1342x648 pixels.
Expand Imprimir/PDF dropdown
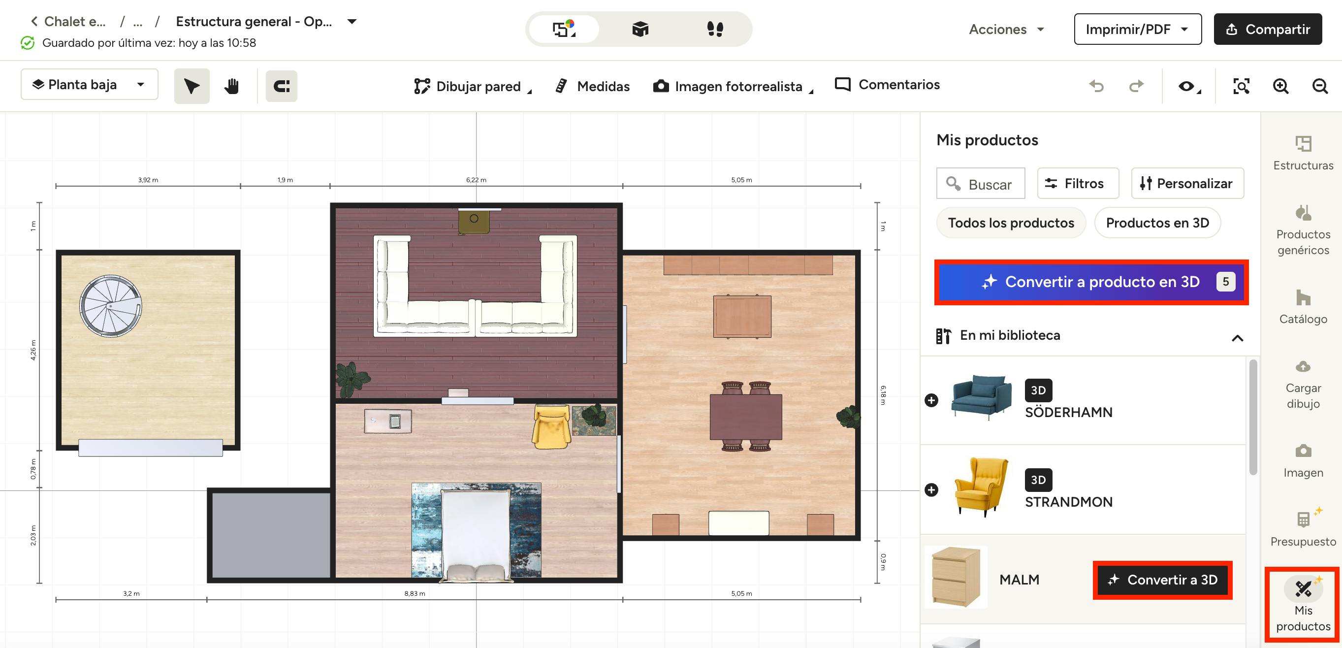[1137, 29]
